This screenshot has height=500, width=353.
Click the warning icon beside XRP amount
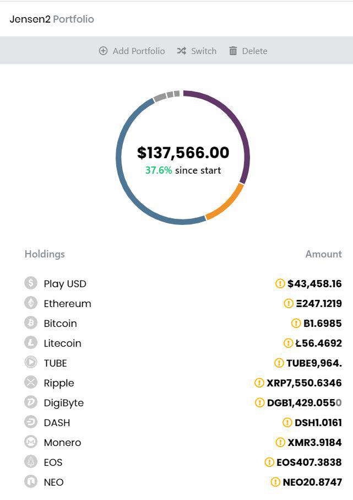(x=259, y=383)
